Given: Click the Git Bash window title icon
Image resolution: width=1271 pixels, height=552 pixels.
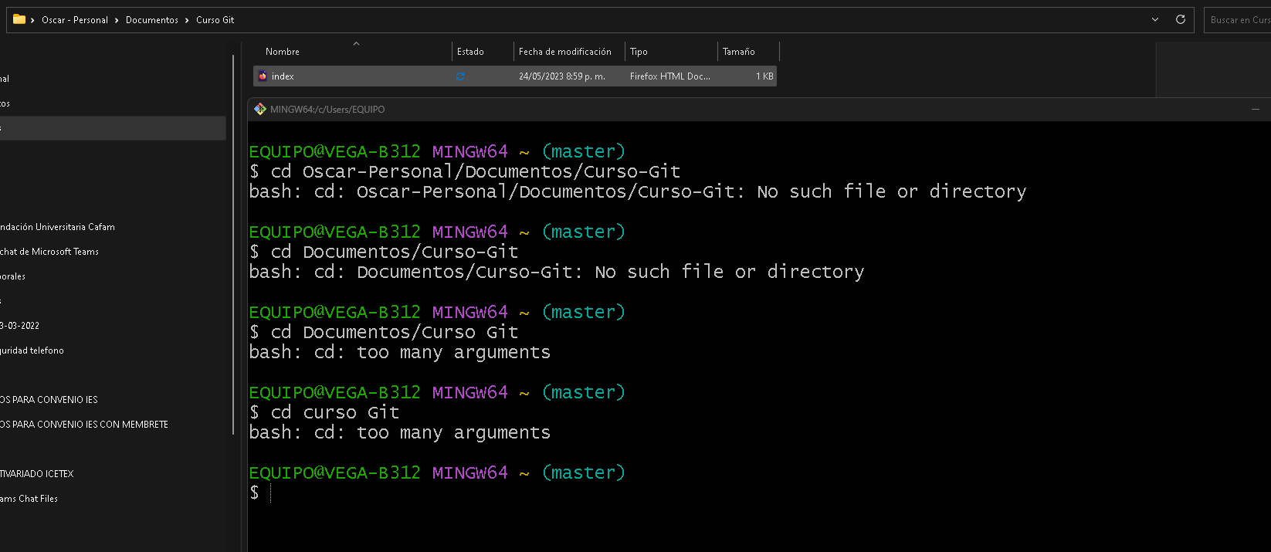Looking at the screenshot, I should pos(260,110).
